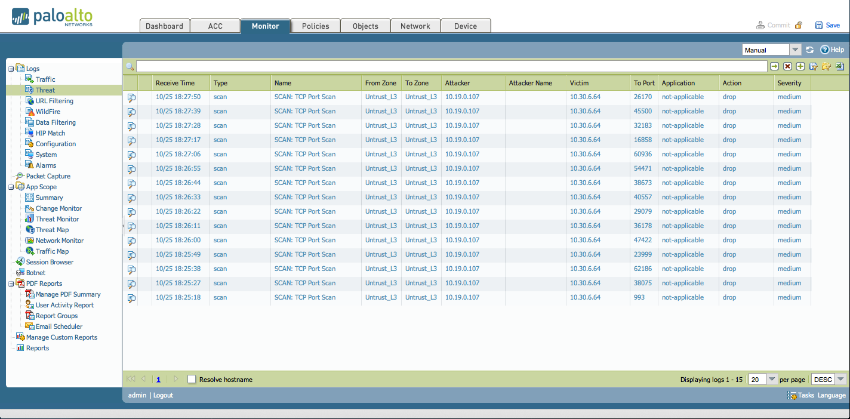Click the refresh arrows icon beside Manual
The height and width of the screenshot is (419, 850).
click(810, 50)
